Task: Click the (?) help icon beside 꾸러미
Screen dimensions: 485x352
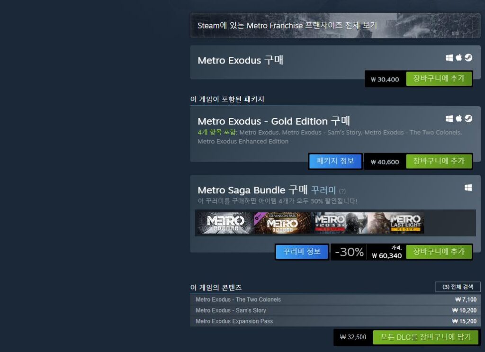Action: [x=342, y=191]
